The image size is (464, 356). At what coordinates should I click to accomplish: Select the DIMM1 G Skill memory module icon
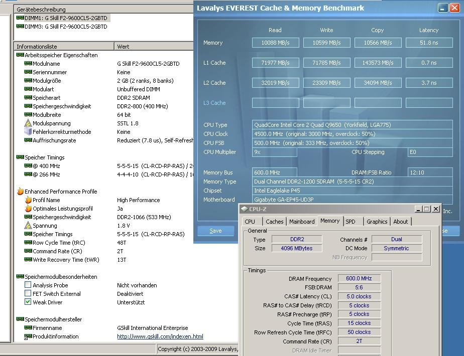(x=20, y=18)
